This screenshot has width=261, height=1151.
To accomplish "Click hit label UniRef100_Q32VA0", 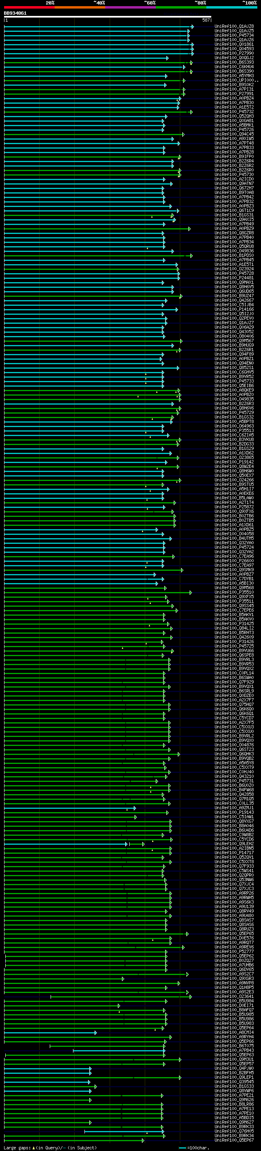I will (x=234, y=543).
